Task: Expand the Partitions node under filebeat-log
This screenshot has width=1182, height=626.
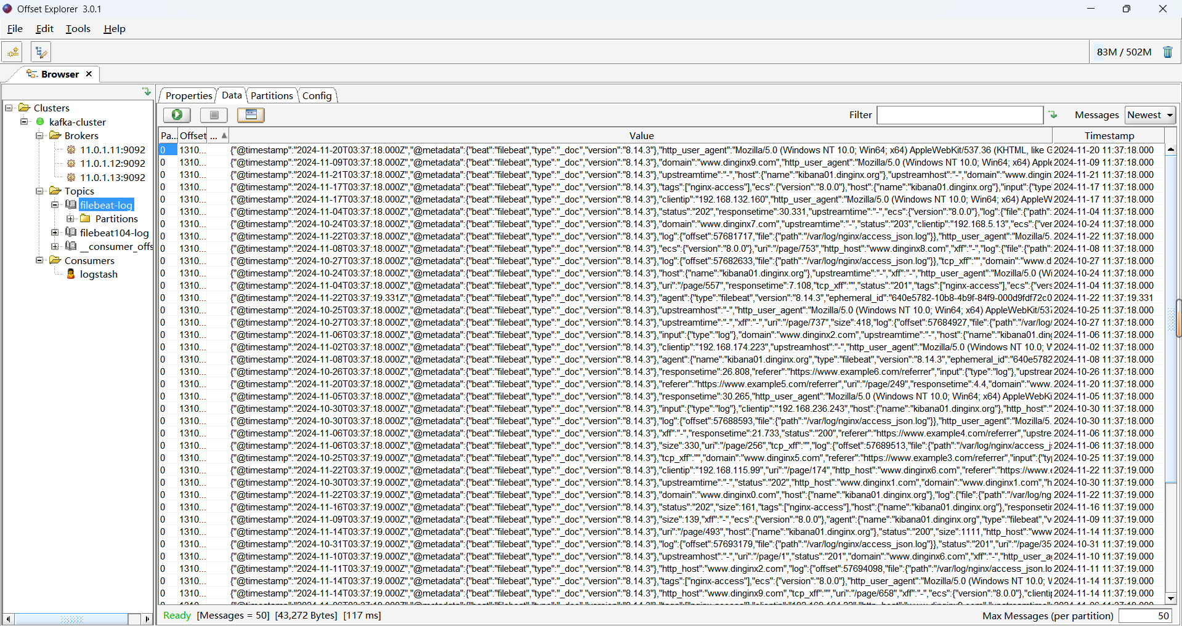Action: [x=70, y=219]
